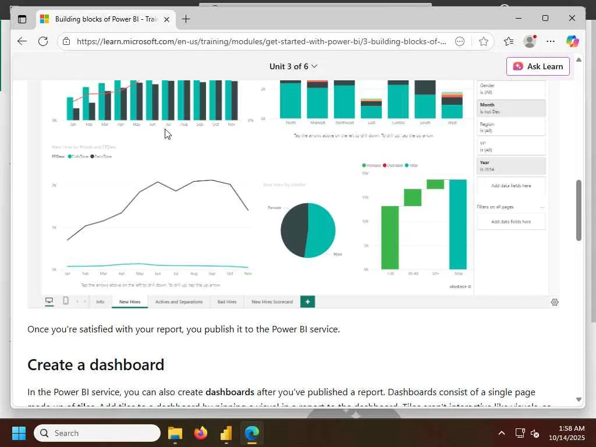Select the Year filter card
The width and height of the screenshot is (596, 447).
pyautogui.click(x=511, y=166)
